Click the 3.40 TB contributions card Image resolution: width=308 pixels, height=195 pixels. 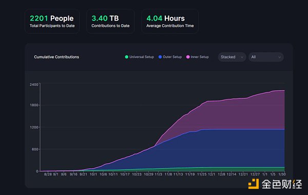pos(110,21)
